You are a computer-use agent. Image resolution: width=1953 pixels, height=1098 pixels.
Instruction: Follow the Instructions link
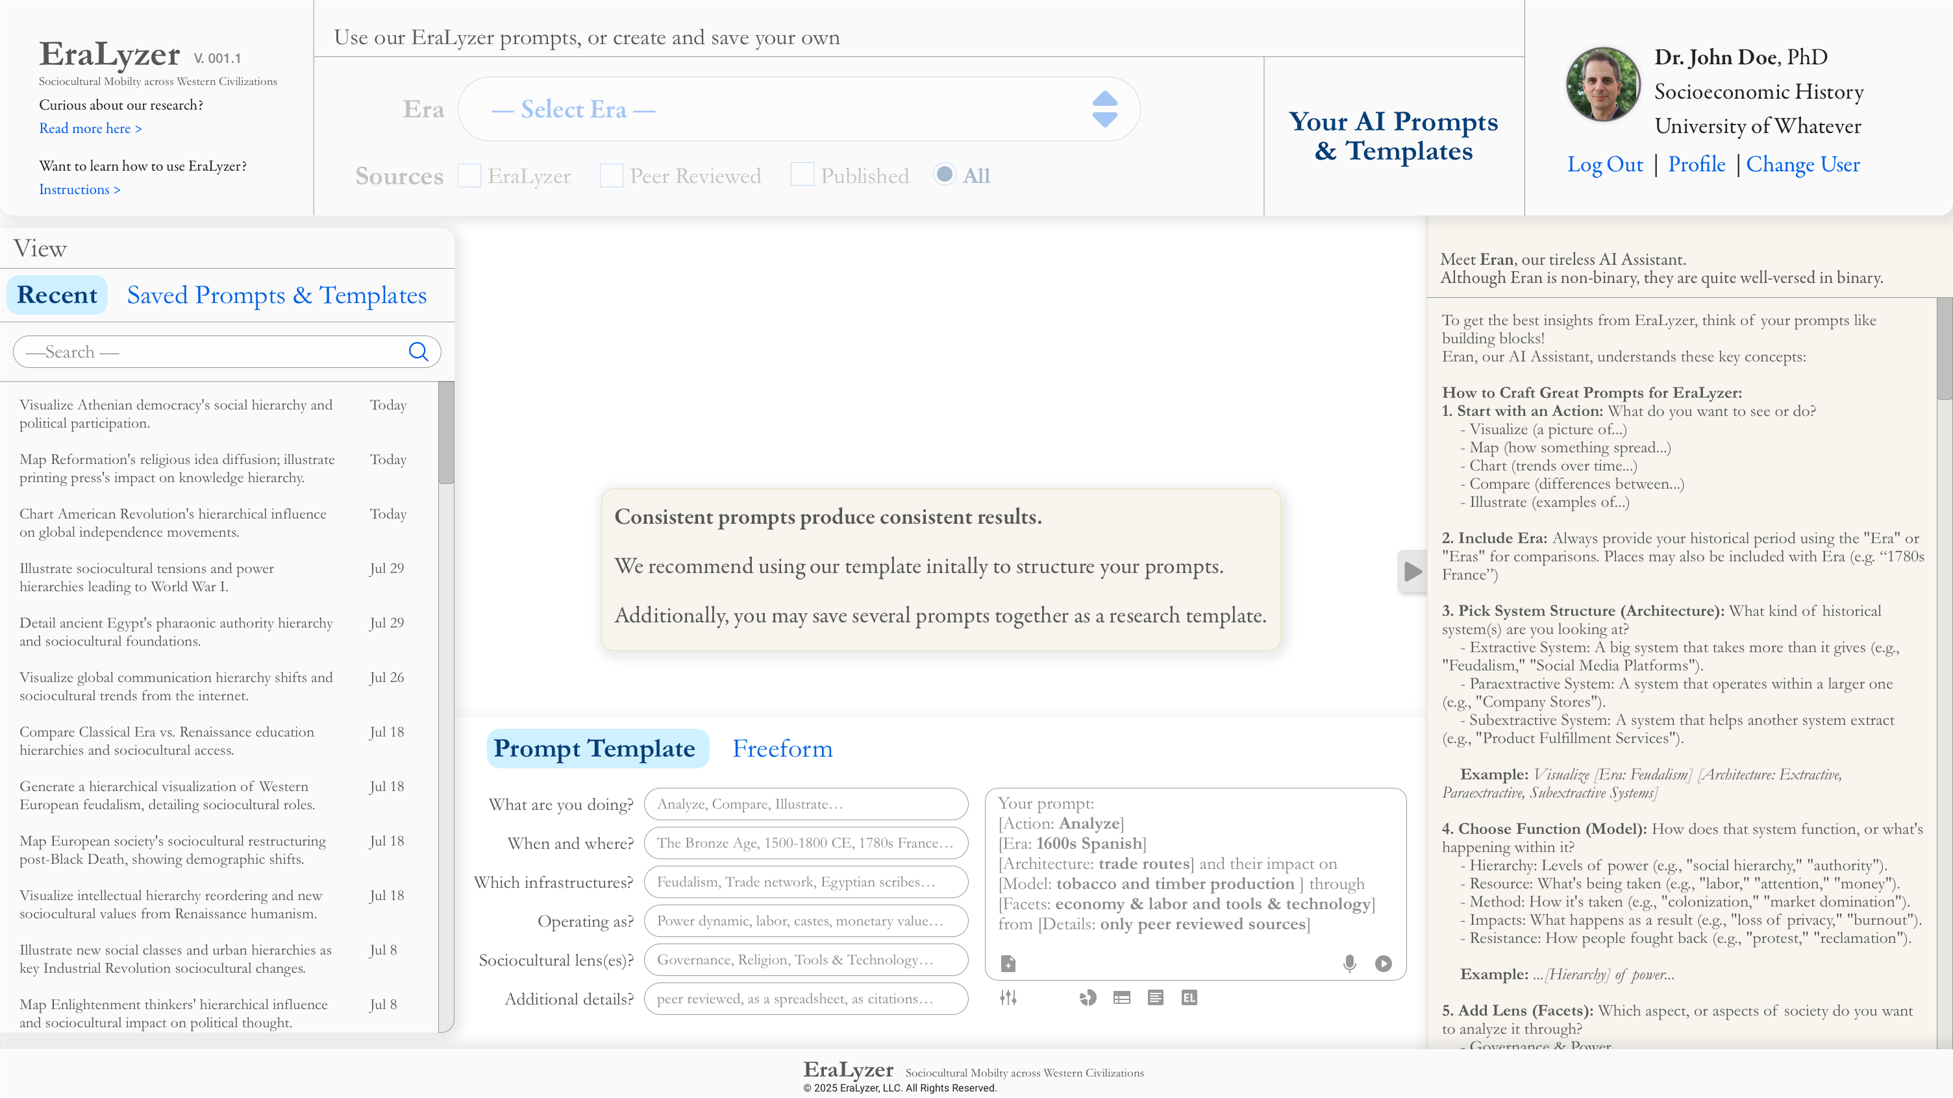80,189
